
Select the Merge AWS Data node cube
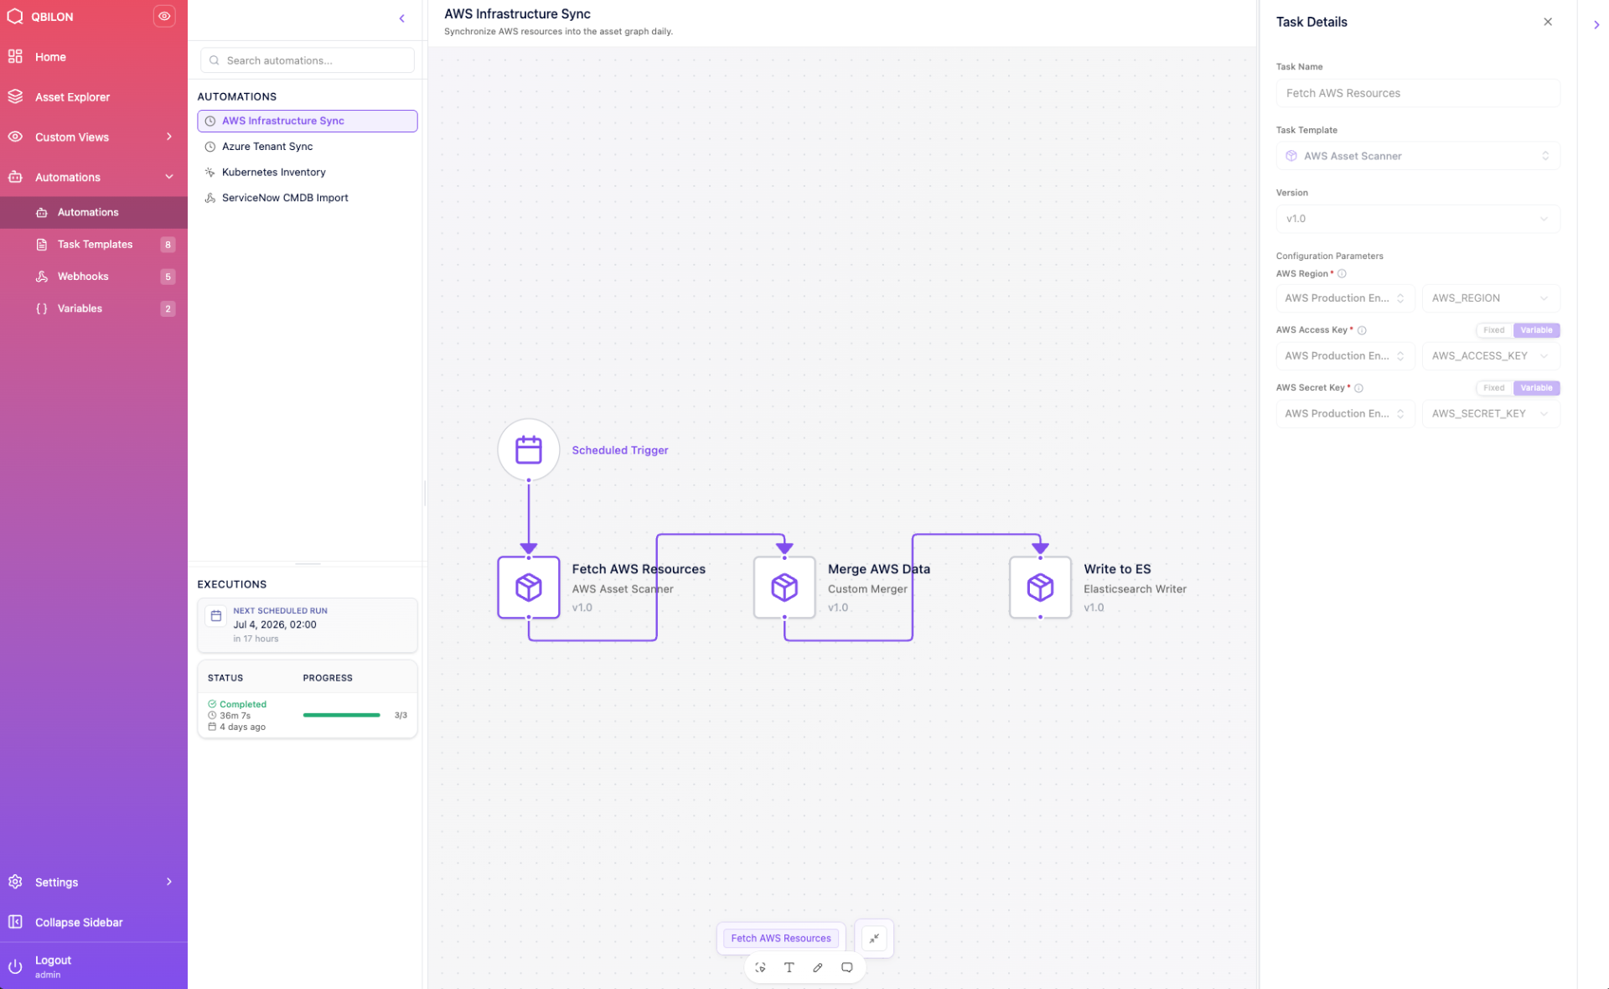point(784,588)
